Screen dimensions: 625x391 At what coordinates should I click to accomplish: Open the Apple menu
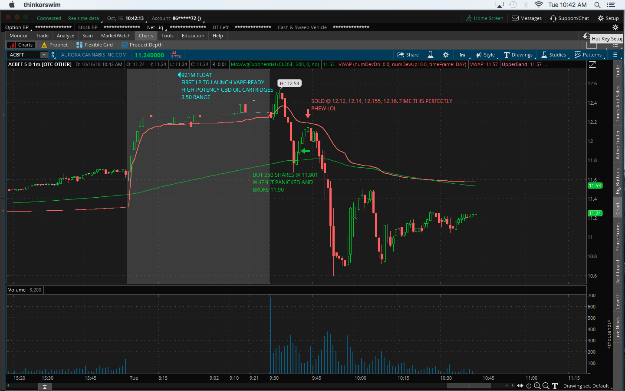[x=12, y=5]
